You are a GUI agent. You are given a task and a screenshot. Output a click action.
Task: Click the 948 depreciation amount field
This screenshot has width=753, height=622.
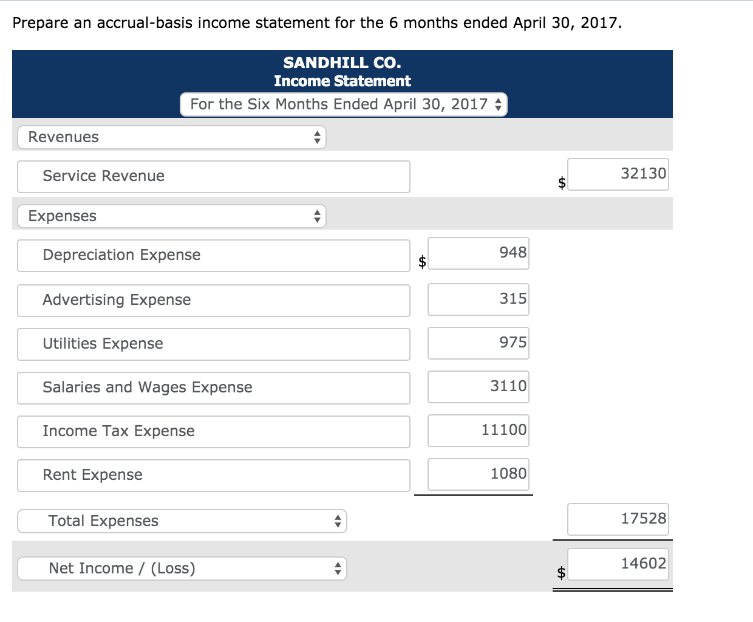(479, 253)
